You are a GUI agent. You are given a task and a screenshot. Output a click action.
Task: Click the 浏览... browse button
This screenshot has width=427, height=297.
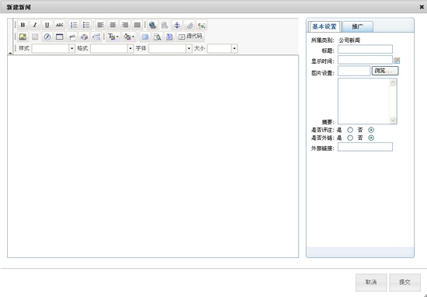[x=385, y=71]
